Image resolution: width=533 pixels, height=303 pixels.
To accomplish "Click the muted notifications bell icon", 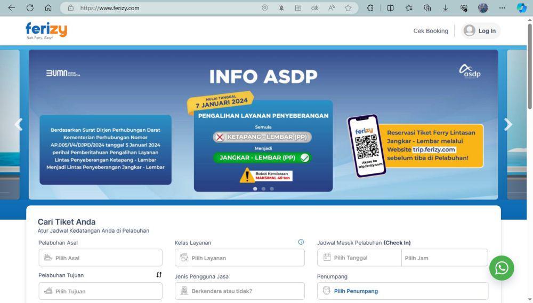I will 281,8.
